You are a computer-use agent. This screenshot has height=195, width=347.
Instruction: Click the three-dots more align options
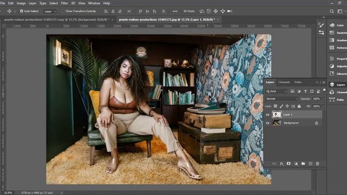175,11
